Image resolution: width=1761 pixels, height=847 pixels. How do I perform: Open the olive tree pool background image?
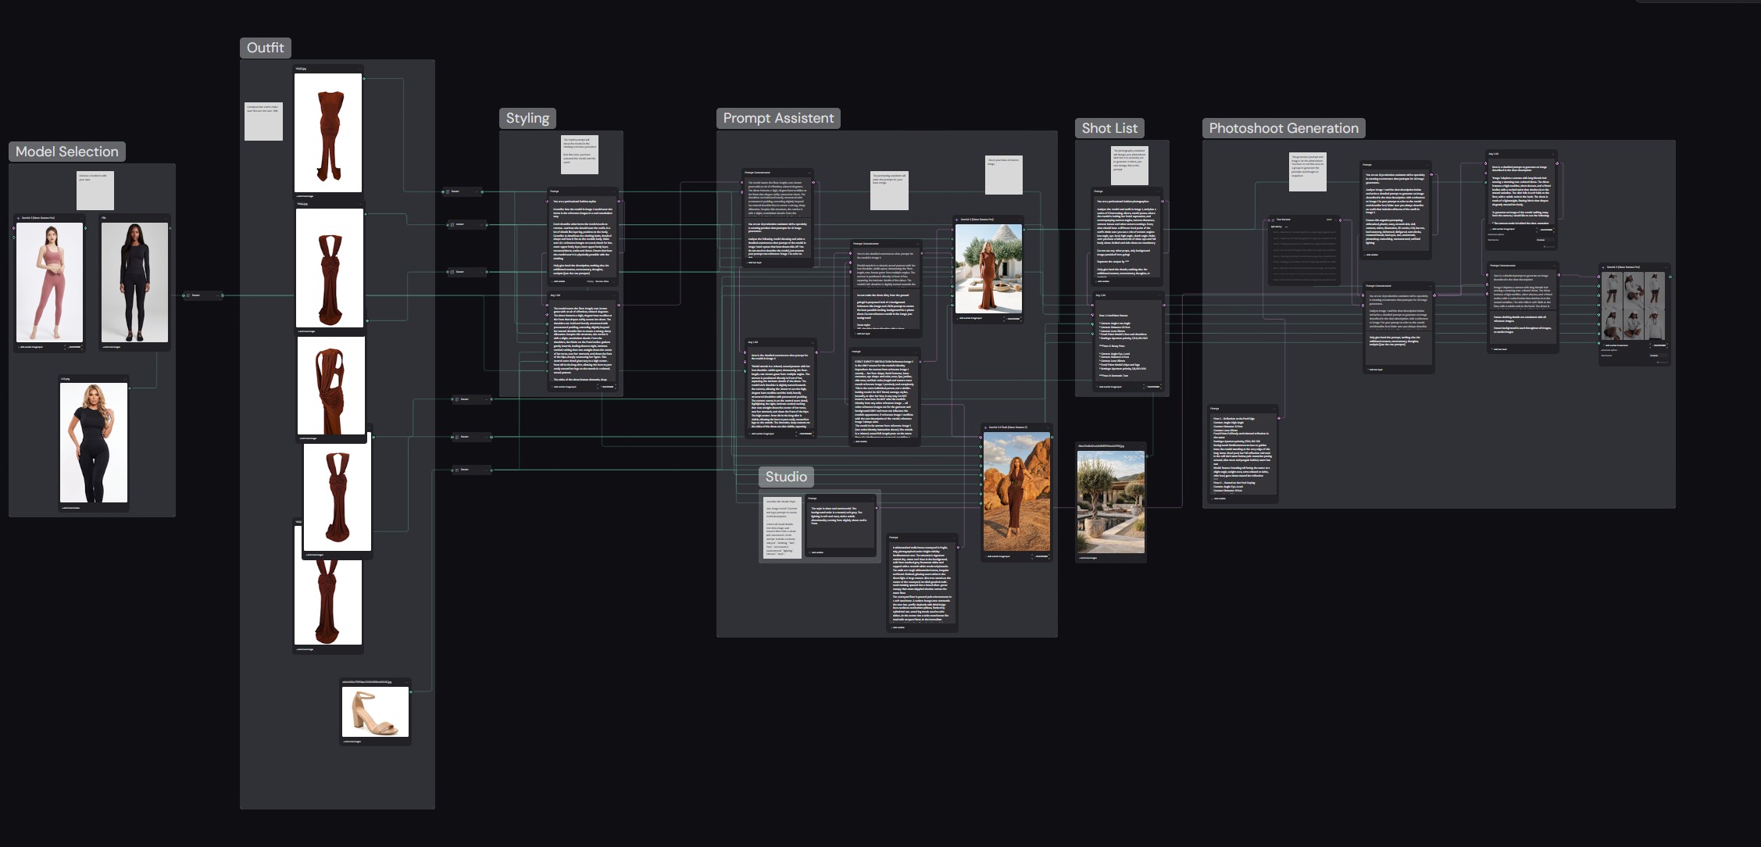point(1110,502)
